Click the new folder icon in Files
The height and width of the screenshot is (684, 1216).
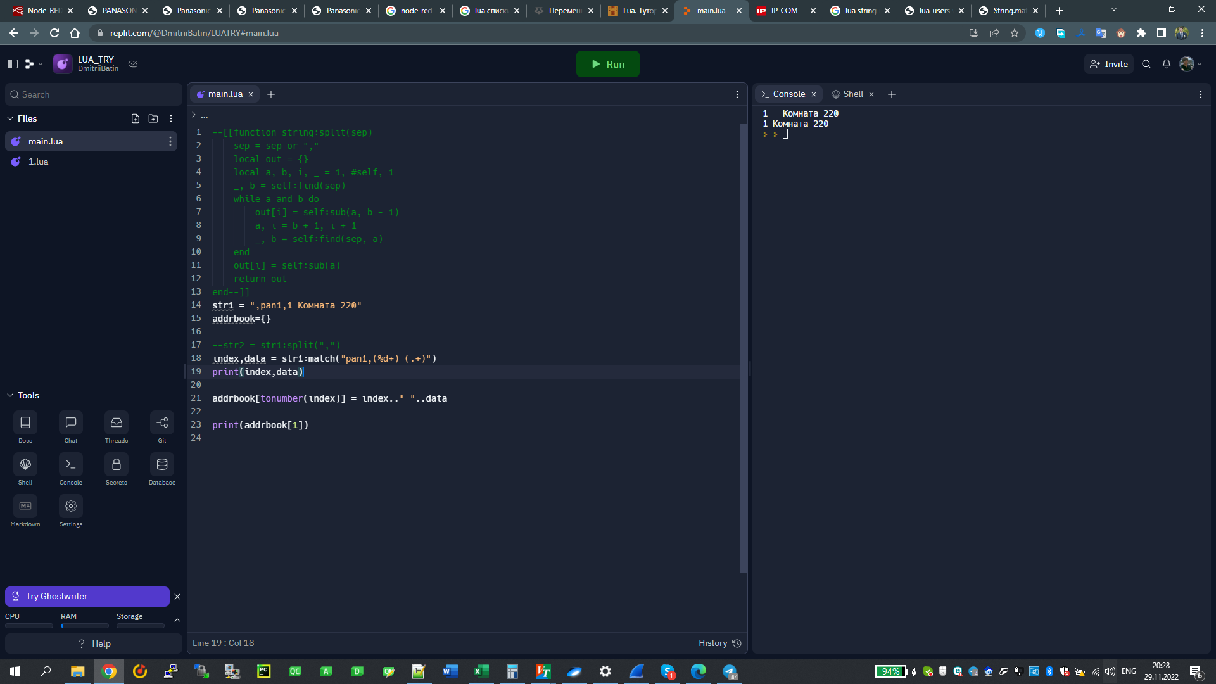click(x=153, y=118)
